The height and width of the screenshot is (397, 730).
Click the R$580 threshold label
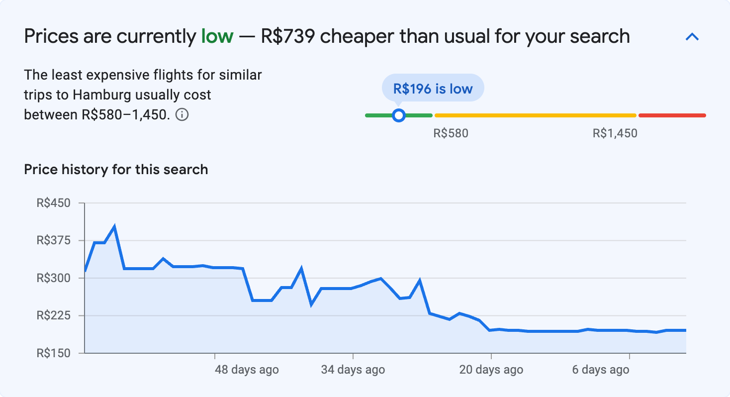(x=451, y=133)
